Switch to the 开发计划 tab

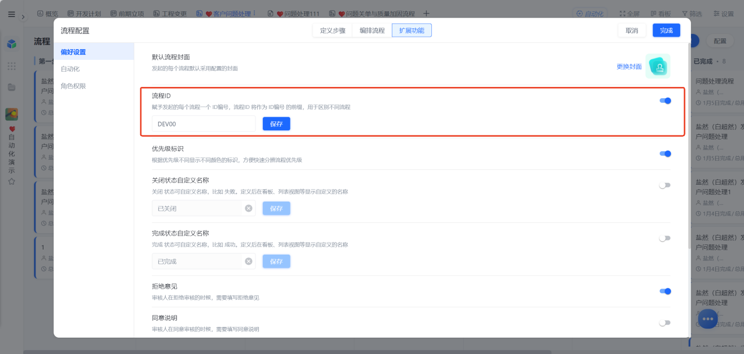85,14
